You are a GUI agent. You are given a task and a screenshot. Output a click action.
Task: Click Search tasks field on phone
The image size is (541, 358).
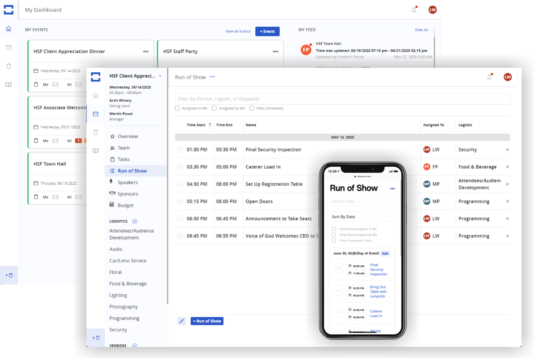(362, 201)
